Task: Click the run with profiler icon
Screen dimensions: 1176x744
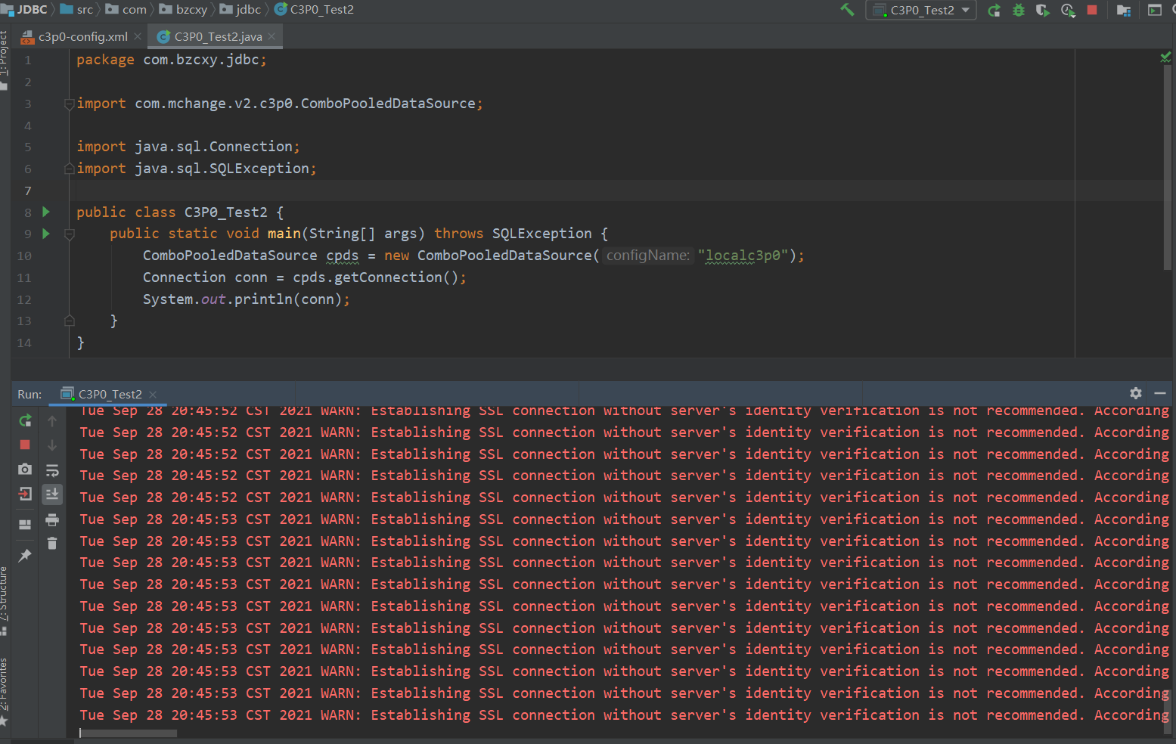Action: pyautogui.click(x=1068, y=10)
